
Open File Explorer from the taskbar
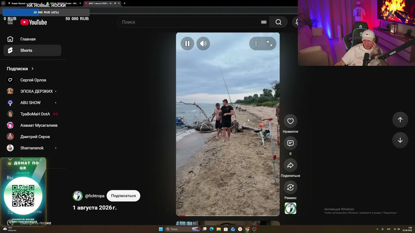coord(219,229)
